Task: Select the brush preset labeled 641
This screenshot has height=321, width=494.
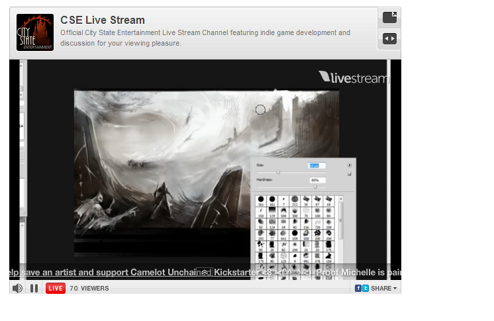Action: coord(283,235)
